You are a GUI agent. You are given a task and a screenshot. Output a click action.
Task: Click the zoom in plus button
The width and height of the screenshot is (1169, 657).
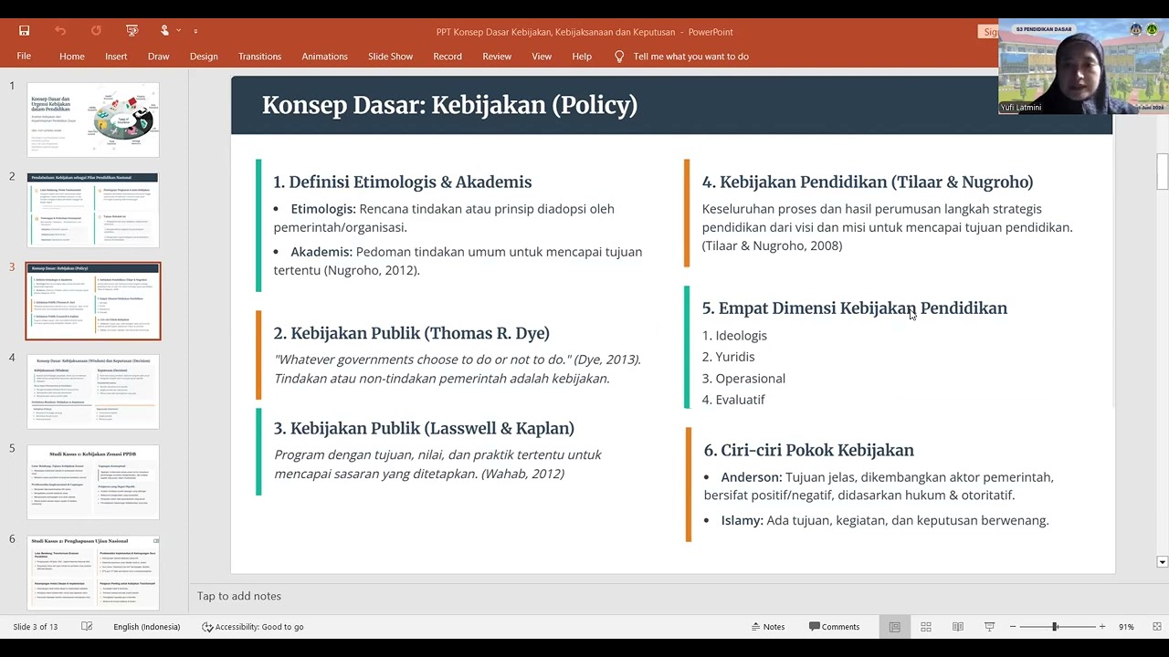pyautogui.click(x=1102, y=627)
